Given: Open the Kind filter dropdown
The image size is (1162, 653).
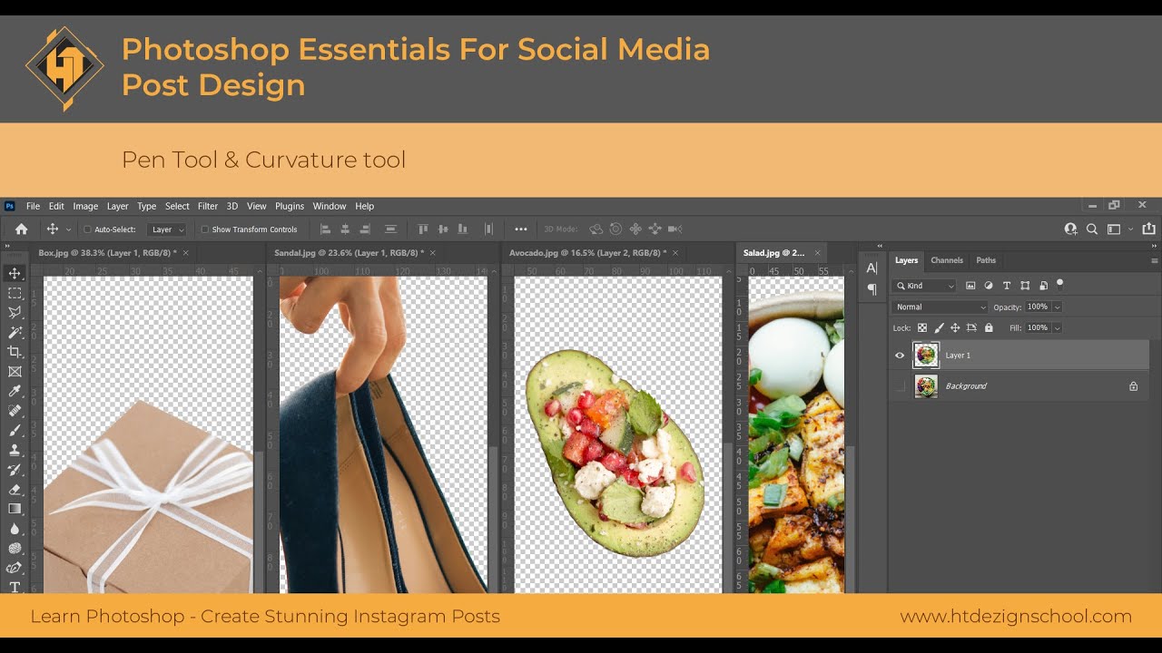Looking at the screenshot, I should (925, 286).
